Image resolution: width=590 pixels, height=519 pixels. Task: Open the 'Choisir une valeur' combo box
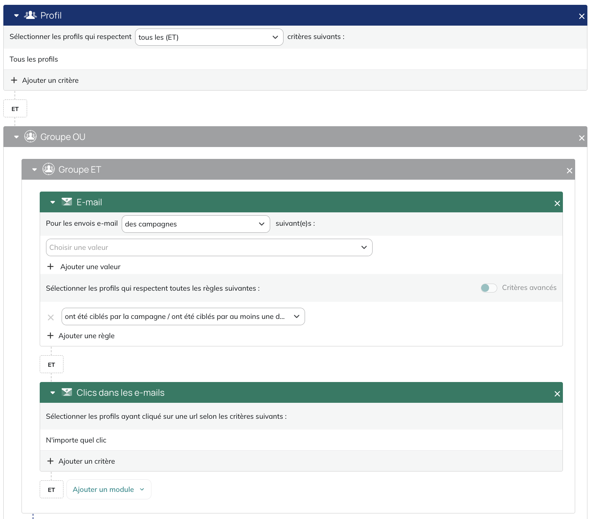pyautogui.click(x=209, y=247)
